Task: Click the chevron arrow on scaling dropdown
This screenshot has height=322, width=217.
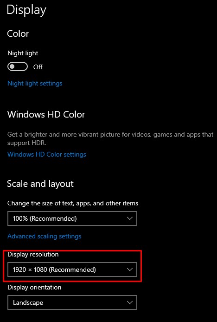Action: [130, 218]
